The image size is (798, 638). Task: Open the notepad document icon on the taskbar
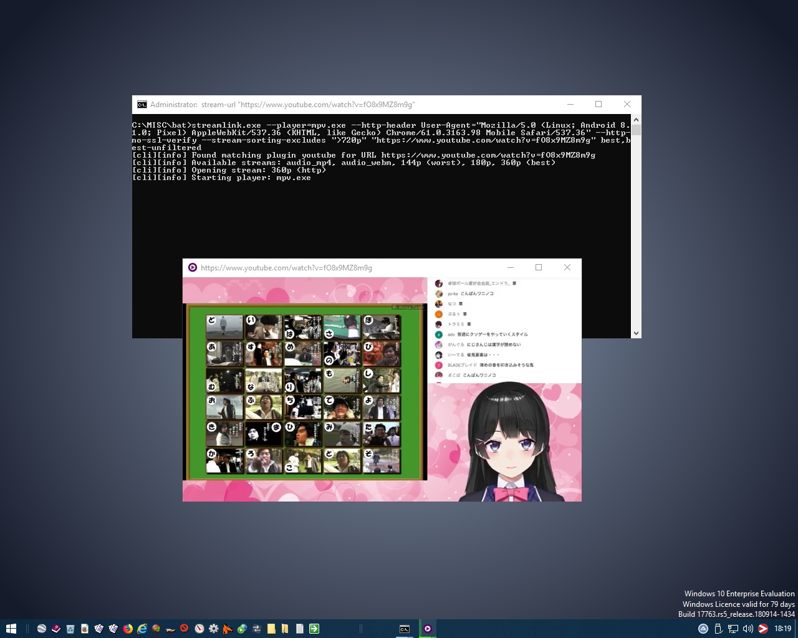pos(299,629)
